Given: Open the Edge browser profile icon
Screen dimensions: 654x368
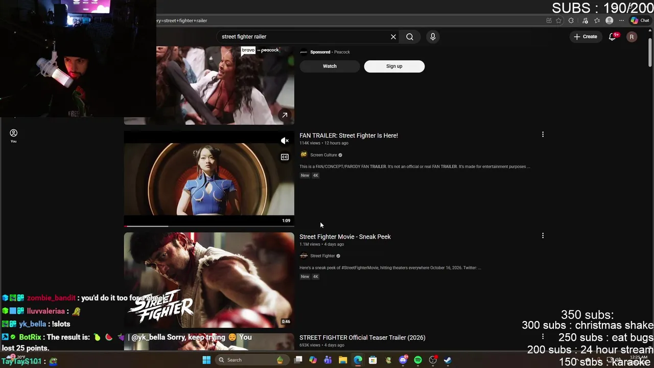Looking at the screenshot, I should (x=609, y=20).
